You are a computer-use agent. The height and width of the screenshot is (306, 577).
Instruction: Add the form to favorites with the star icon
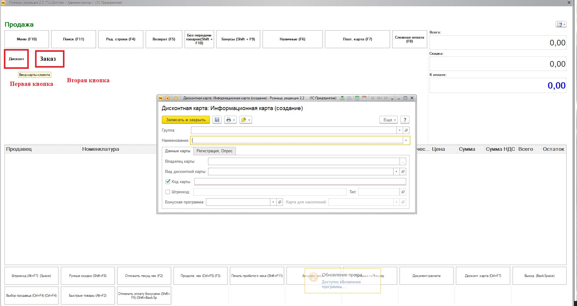(x=176, y=98)
